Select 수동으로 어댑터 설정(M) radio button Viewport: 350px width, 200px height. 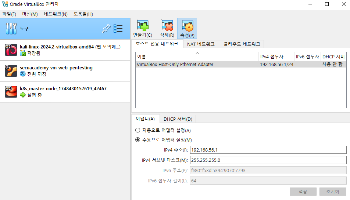pyautogui.click(x=138, y=140)
